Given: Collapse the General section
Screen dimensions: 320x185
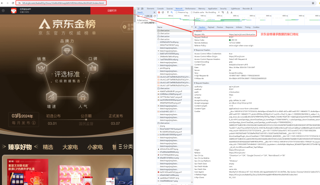Looking at the screenshot, I should click(x=194, y=31).
